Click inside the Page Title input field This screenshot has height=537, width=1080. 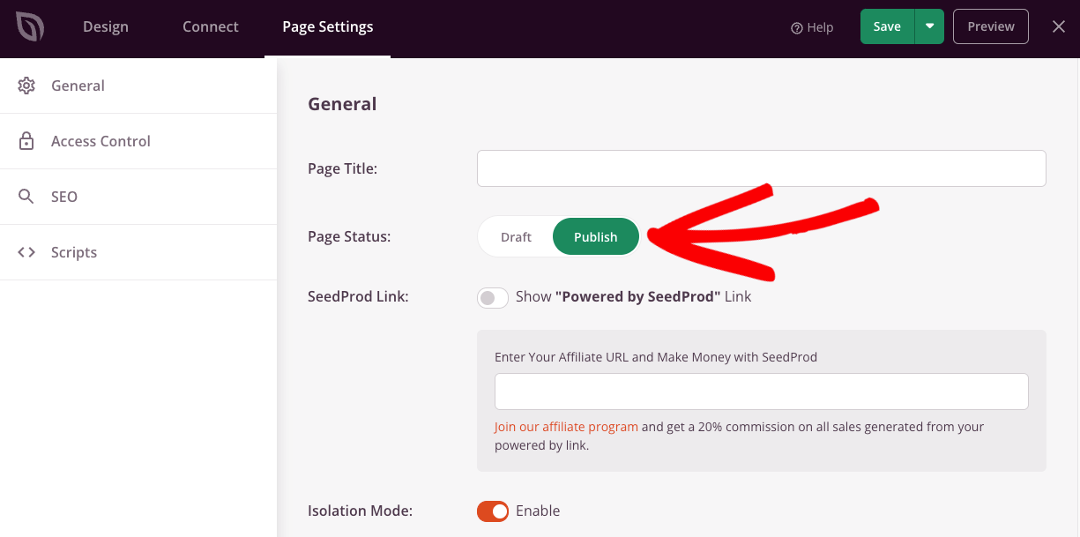[761, 168]
